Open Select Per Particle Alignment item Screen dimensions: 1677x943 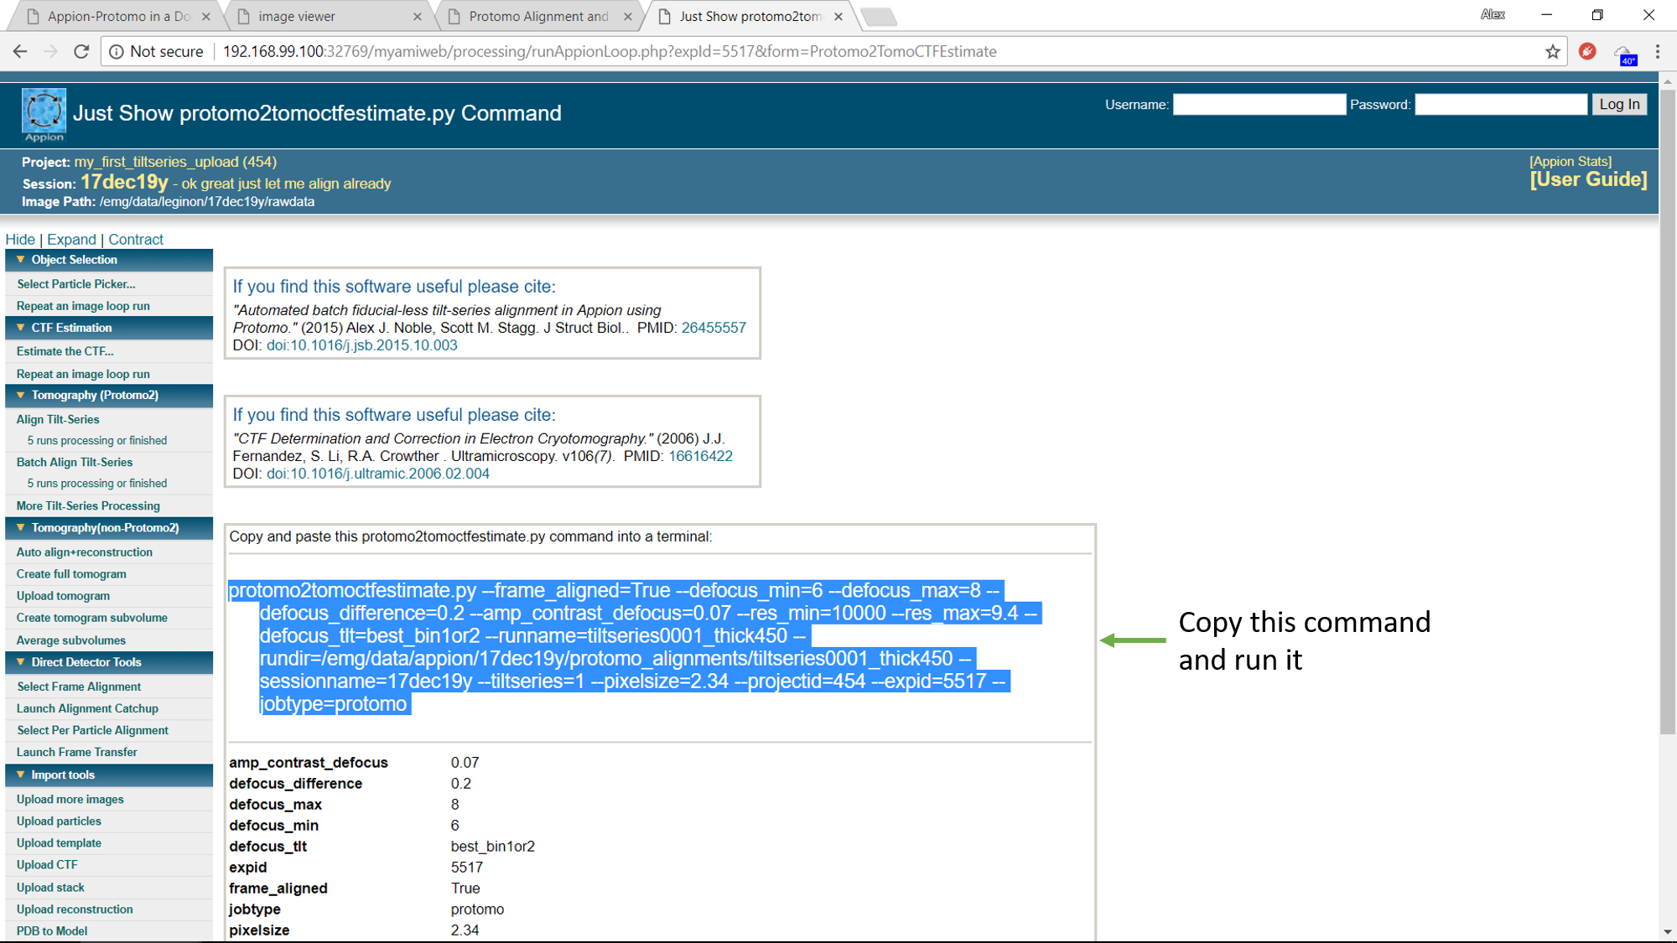point(92,730)
